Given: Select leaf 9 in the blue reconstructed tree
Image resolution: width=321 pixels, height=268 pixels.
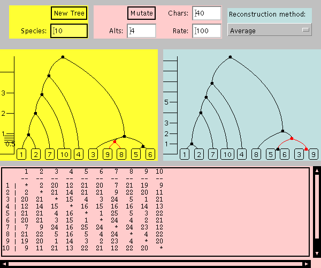Looking at the screenshot, I should tap(313, 154).
